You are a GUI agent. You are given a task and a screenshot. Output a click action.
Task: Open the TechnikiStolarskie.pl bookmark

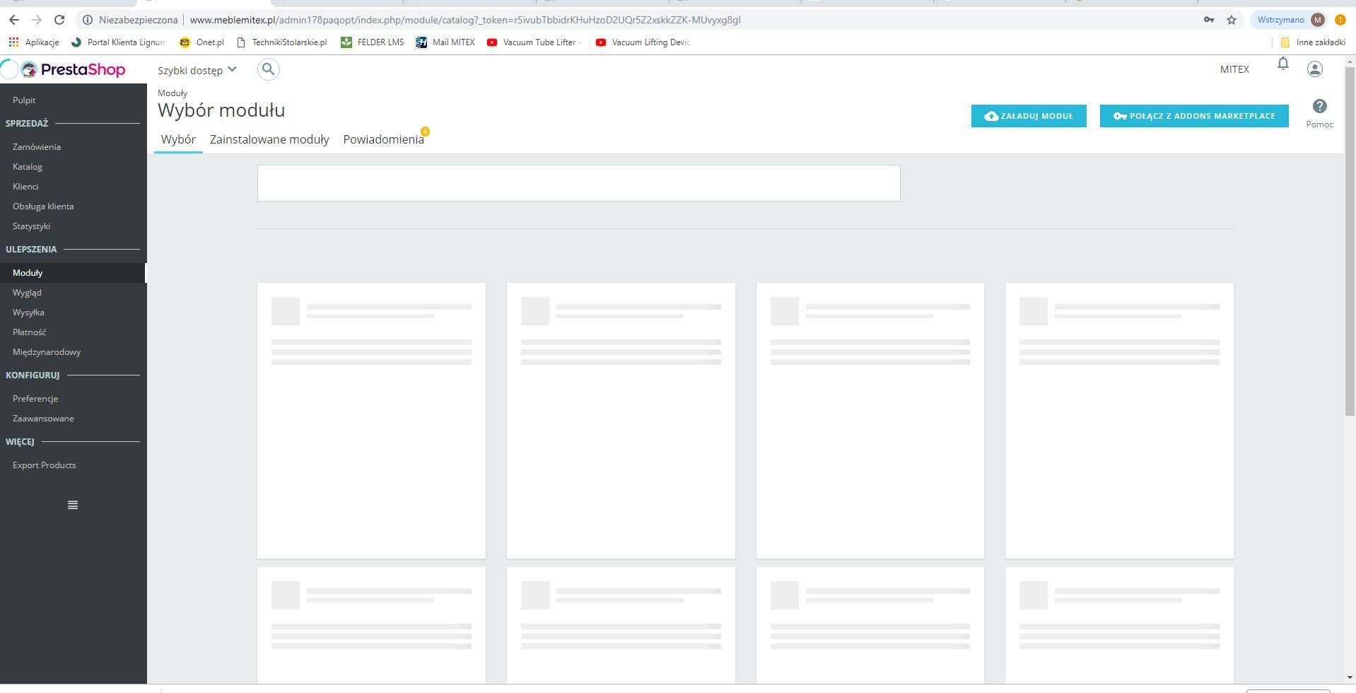pyautogui.click(x=281, y=42)
